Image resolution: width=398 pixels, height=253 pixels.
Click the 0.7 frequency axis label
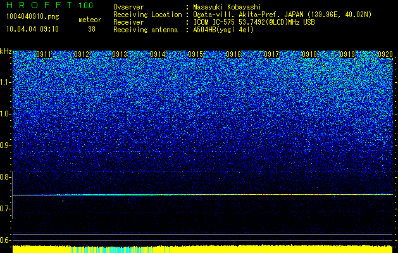tap(6, 209)
